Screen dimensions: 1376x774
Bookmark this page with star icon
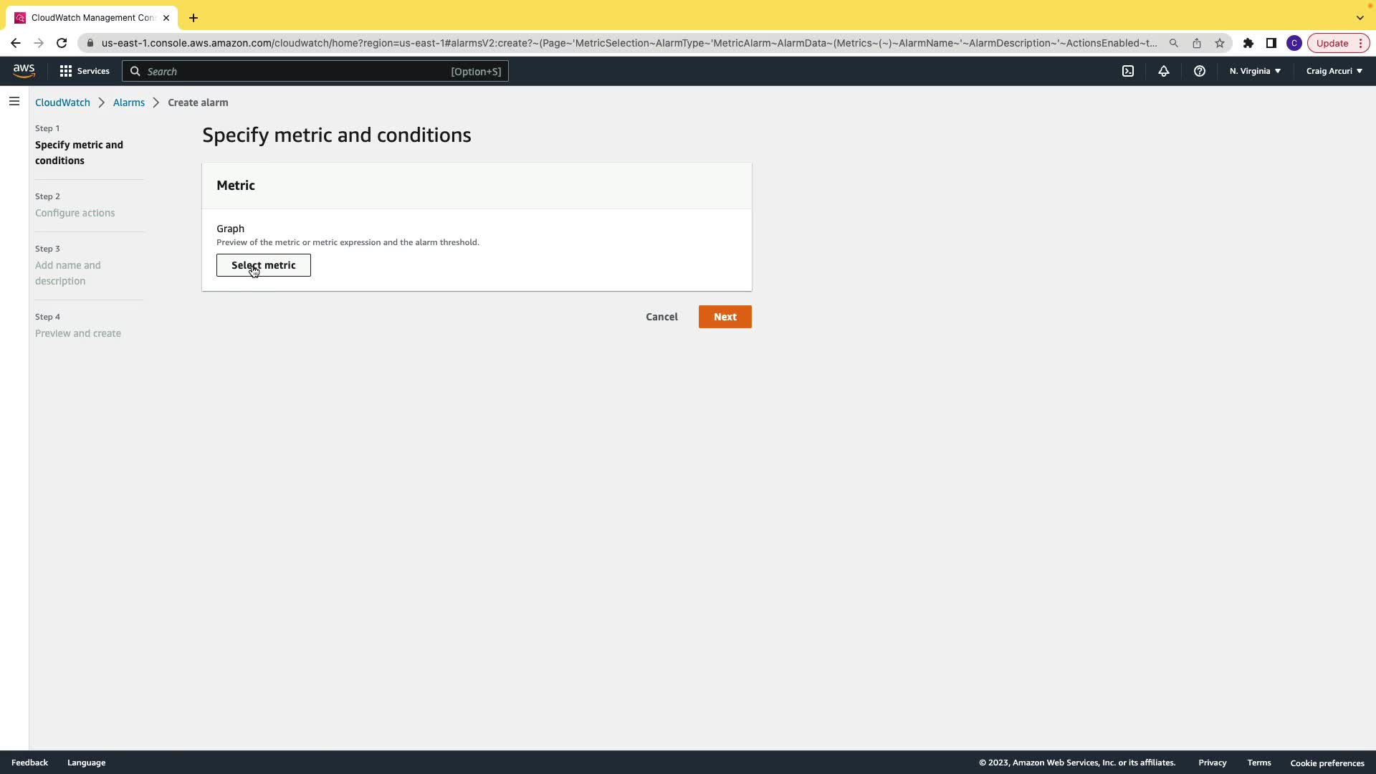tap(1220, 43)
